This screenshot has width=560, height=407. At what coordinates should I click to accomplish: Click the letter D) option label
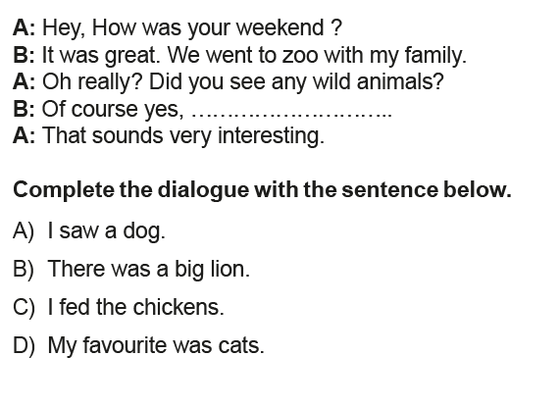coord(24,345)
